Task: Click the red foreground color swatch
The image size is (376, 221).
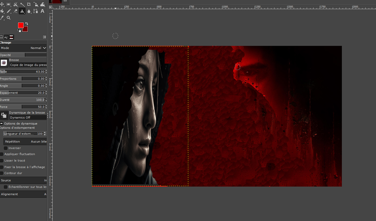Action: click(x=20, y=25)
